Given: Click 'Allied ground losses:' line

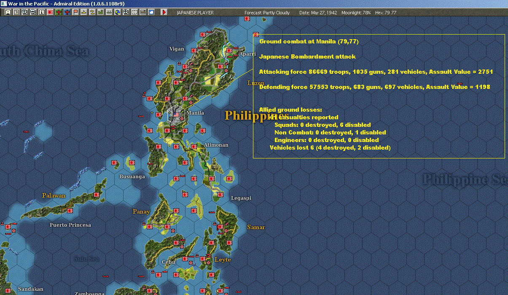Looking at the screenshot, I should point(290,110).
